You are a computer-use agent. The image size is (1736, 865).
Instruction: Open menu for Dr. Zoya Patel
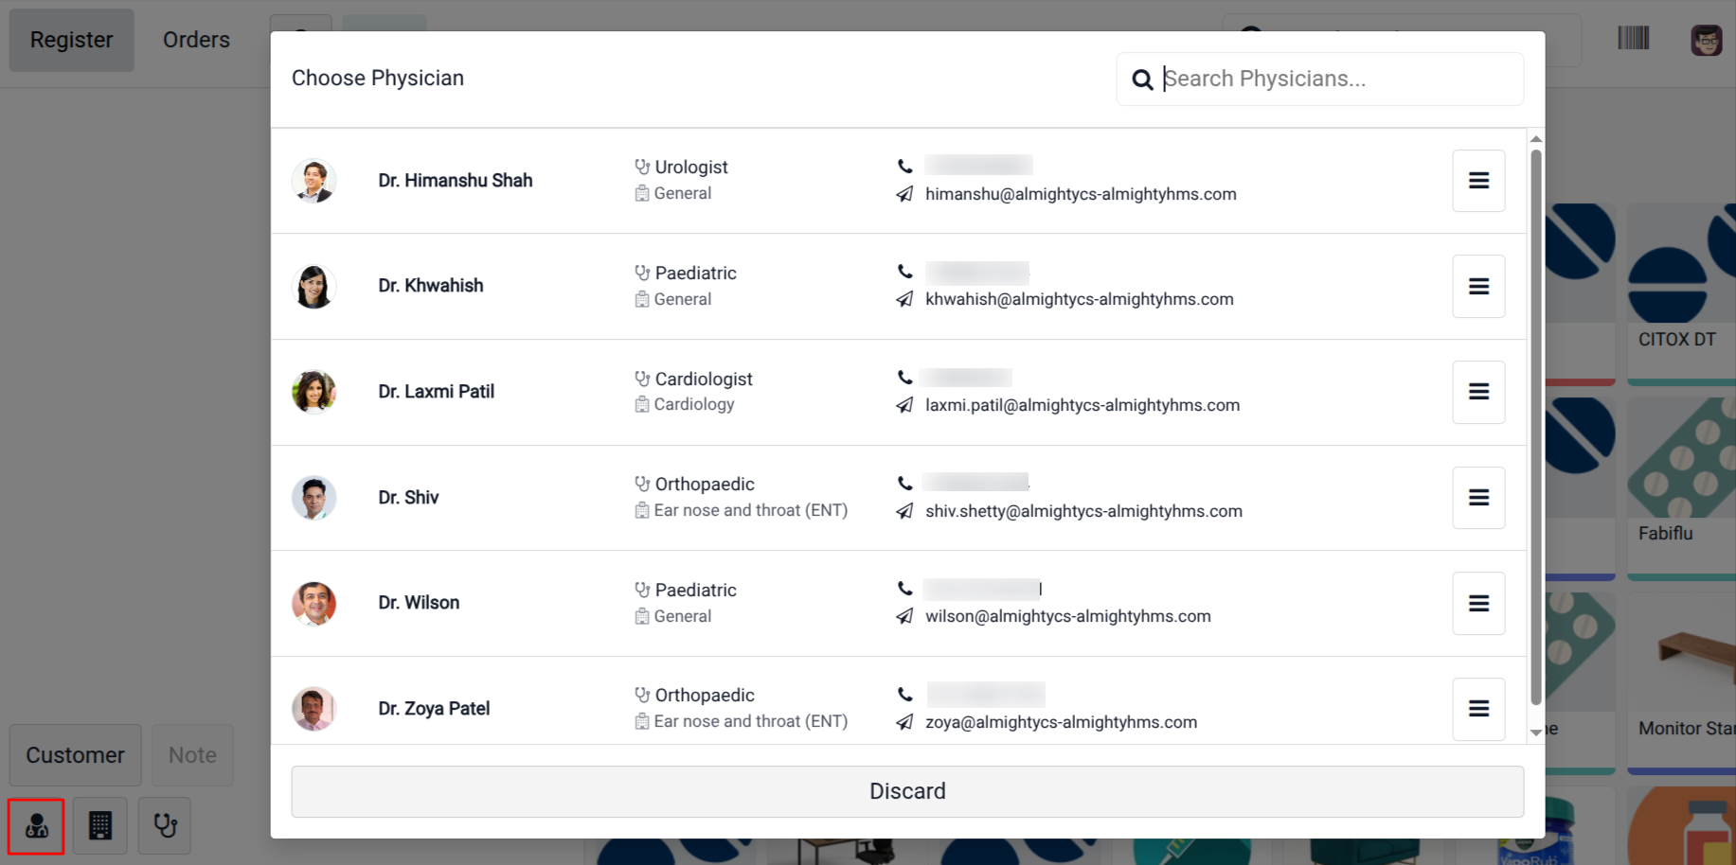[x=1478, y=709]
